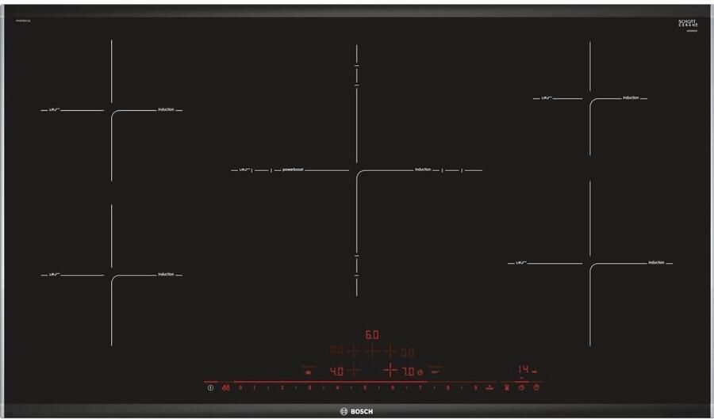
Task: Select heat level 2 on the scale
Action: coord(282,387)
